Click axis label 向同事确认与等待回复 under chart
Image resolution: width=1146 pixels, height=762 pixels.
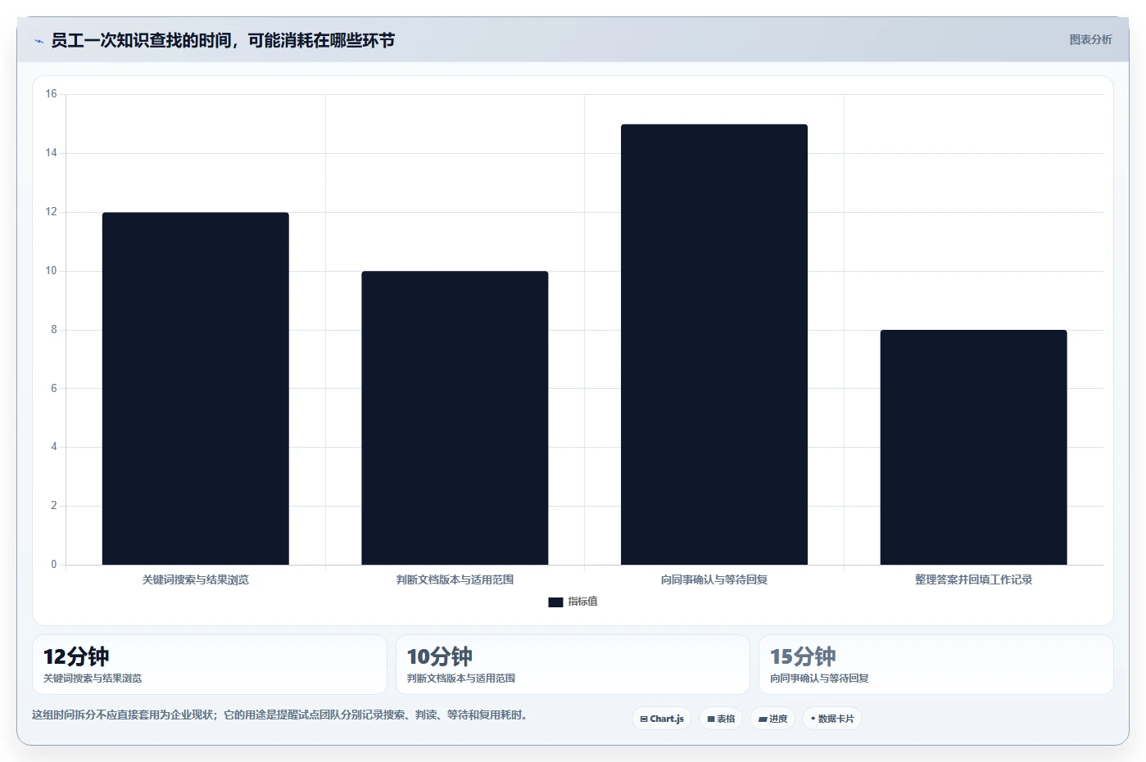click(x=714, y=579)
